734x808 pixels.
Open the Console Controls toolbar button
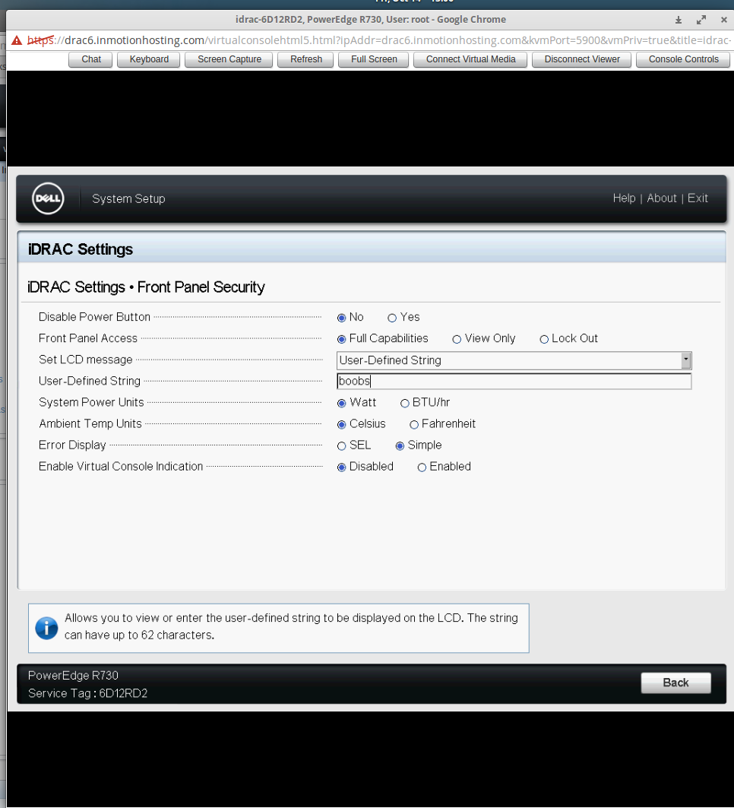coord(683,59)
